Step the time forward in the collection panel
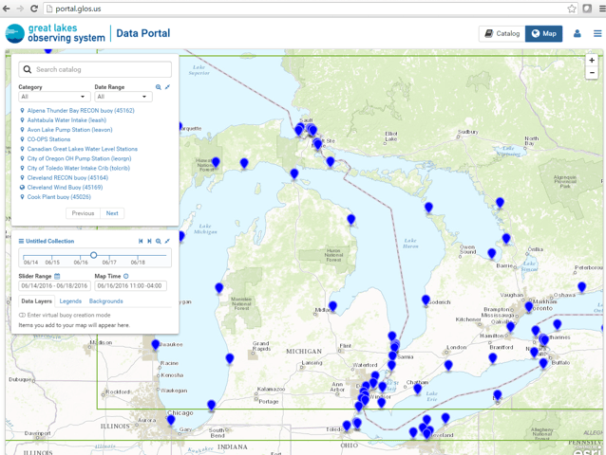This screenshot has height=455, width=606. pyautogui.click(x=149, y=241)
